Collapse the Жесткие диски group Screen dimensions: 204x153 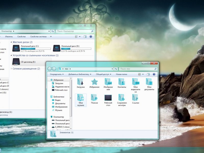coord(11,42)
